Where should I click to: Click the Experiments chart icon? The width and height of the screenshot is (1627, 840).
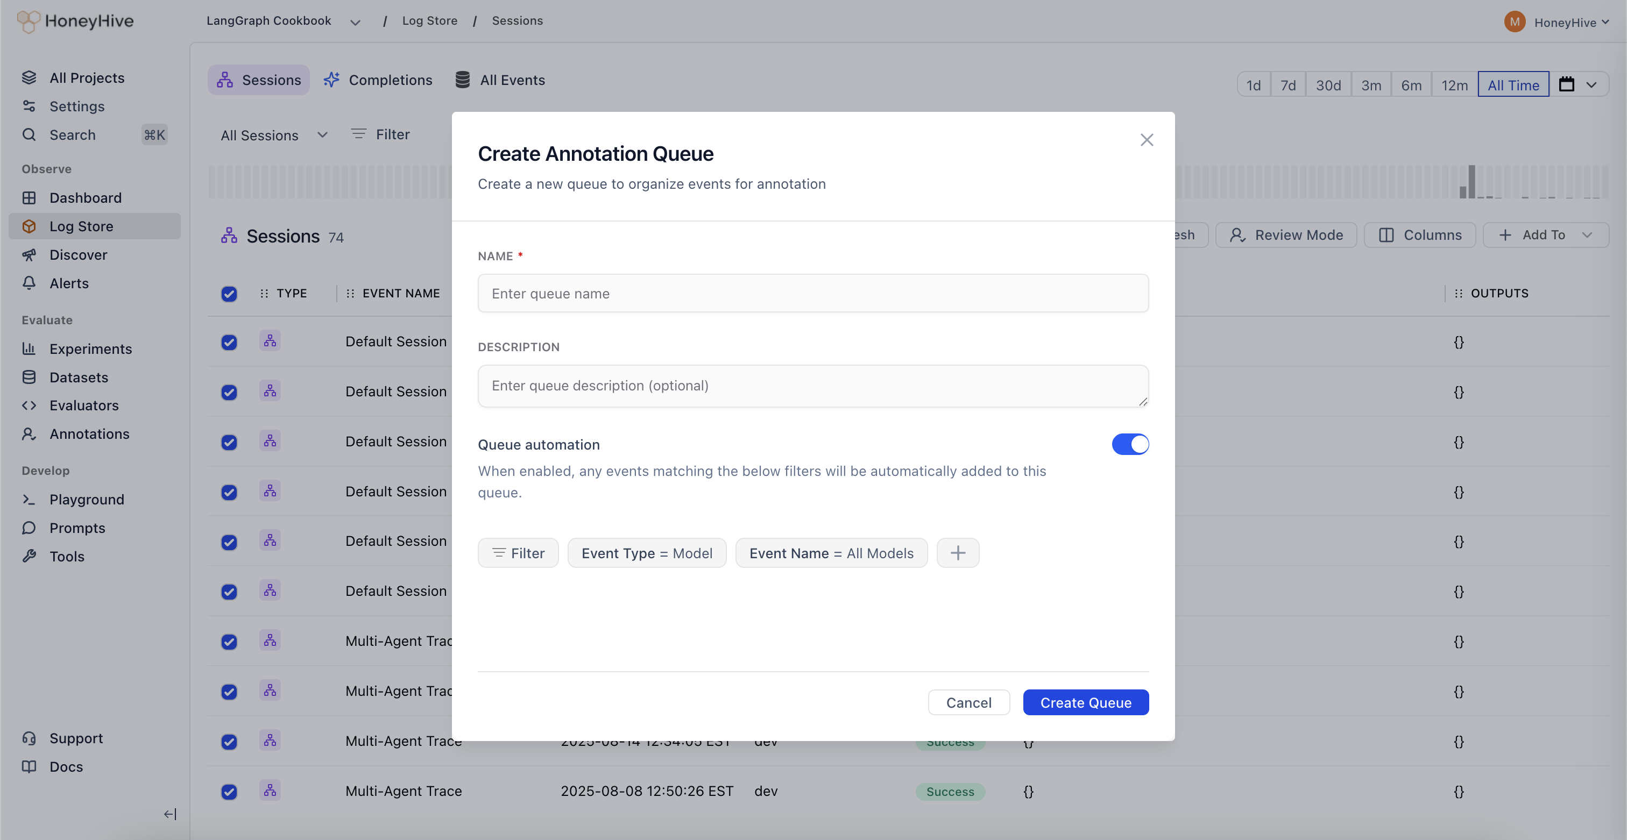coord(29,348)
